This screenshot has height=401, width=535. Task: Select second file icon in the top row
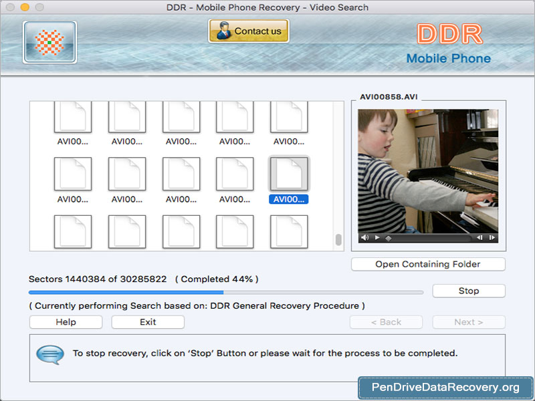pyautogui.click(x=127, y=117)
